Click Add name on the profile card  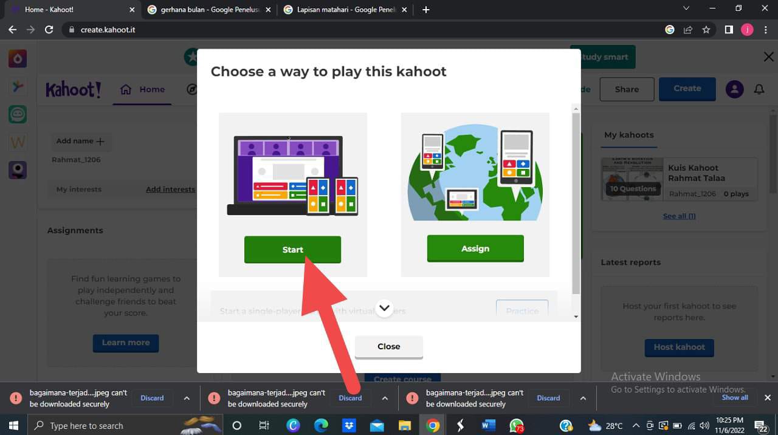pyautogui.click(x=81, y=141)
